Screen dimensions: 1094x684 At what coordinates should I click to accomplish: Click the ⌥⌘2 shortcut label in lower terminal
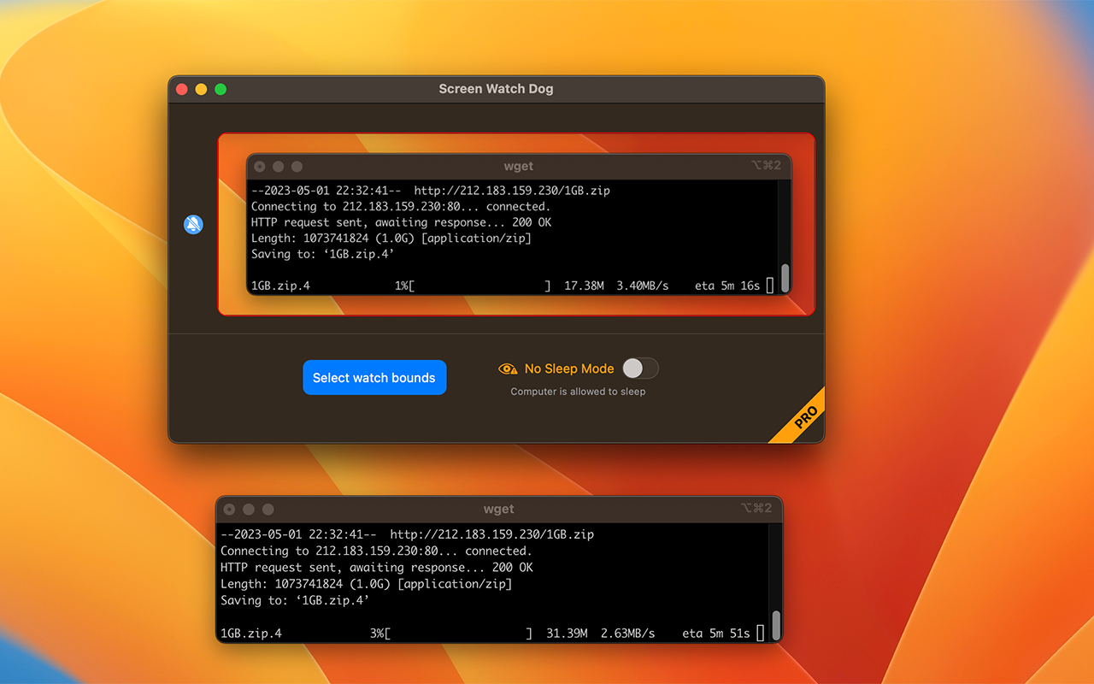[756, 508]
